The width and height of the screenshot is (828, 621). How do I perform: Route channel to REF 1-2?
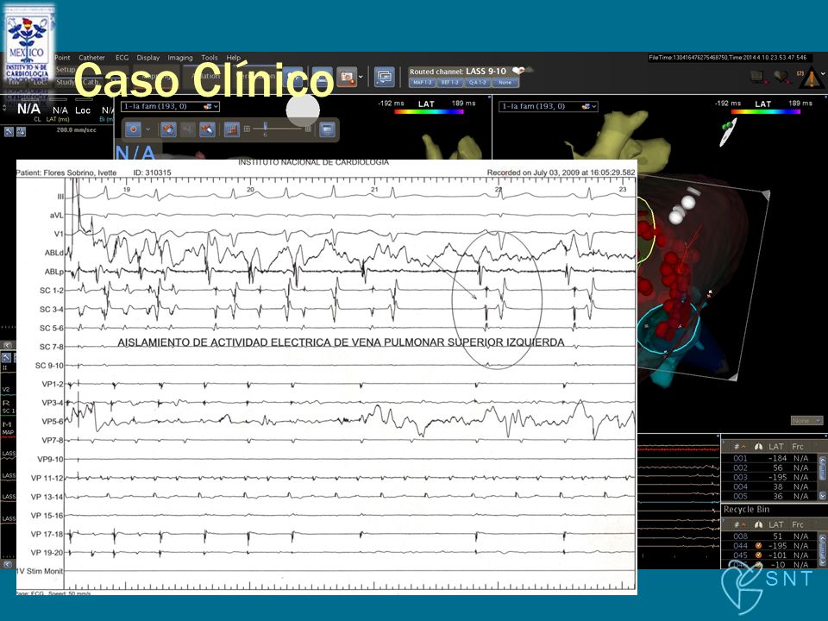tap(450, 83)
